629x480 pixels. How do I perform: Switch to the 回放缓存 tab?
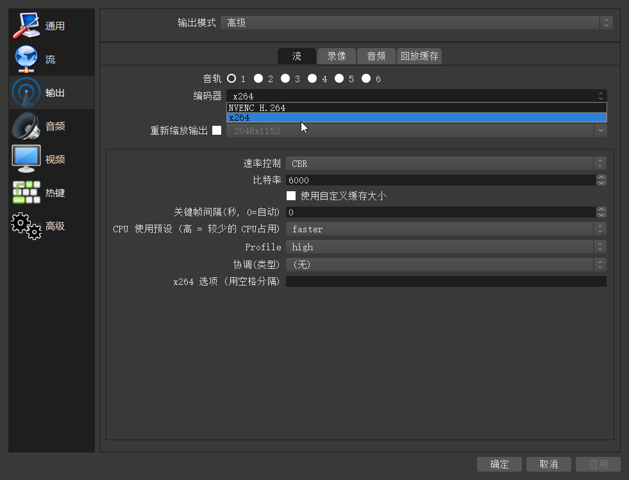coord(419,56)
